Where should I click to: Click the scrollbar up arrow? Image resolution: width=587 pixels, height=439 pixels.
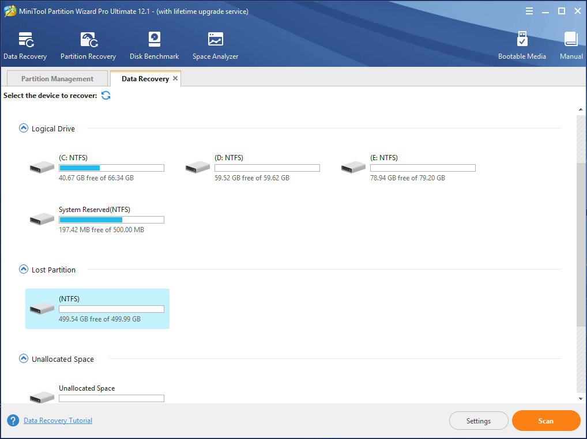click(x=581, y=109)
